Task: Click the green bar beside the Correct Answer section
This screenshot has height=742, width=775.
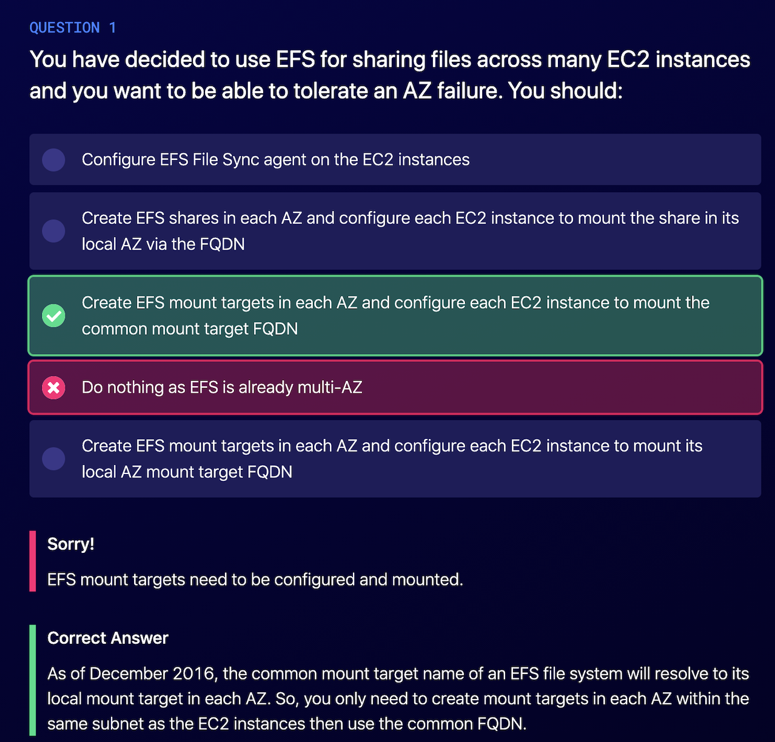Action: pyautogui.click(x=33, y=680)
